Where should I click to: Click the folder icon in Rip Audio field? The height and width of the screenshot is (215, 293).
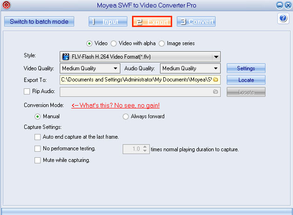click(x=216, y=92)
